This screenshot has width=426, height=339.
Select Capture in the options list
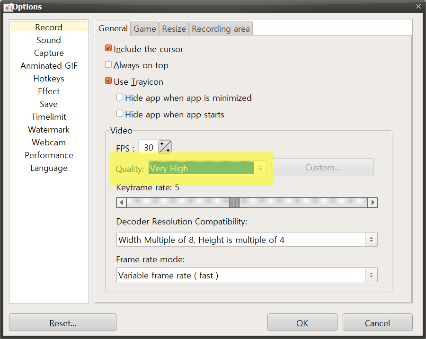click(49, 53)
